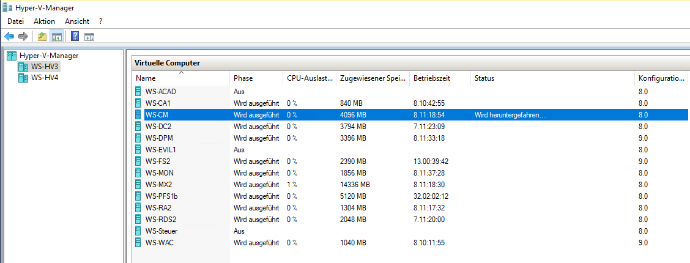
Task: Select the WS-DC2 name in the list
Action: (158, 127)
